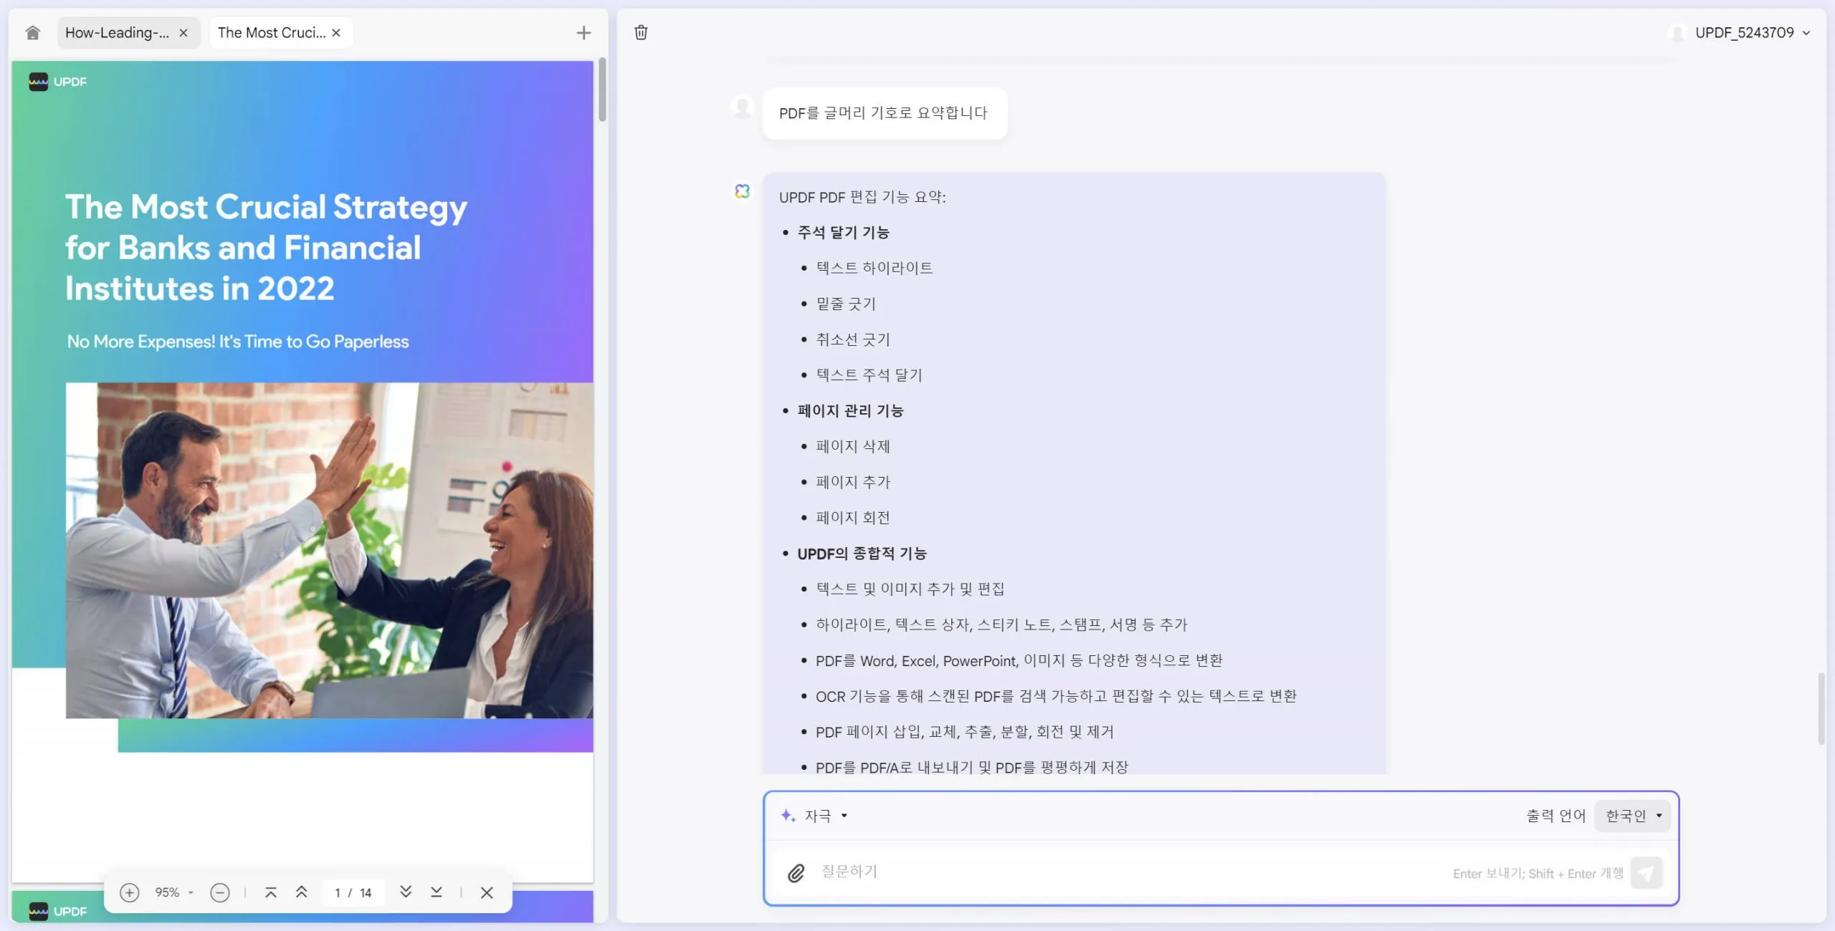Click the bullet '텍스트 주석 달기'
Viewport: 1835px width, 931px height.
pos(869,375)
